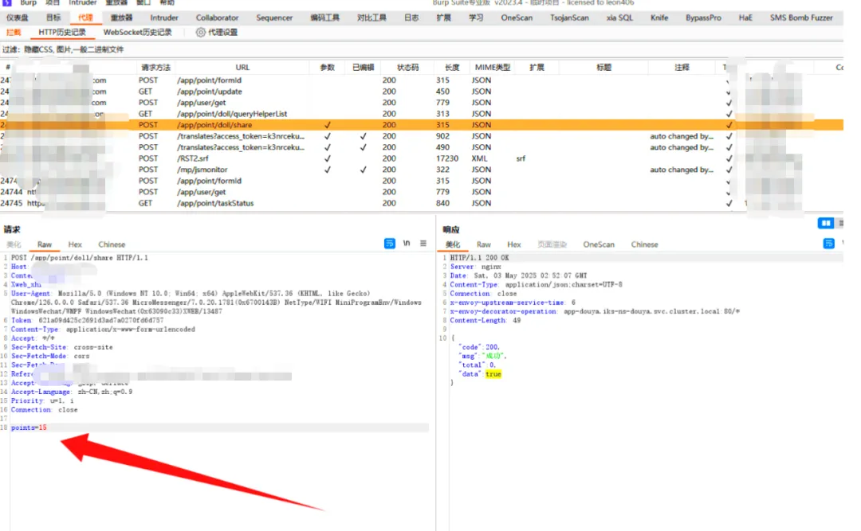This screenshot has height=531, width=861.
Task: Open the Knife extension tab
Action: 659,18
